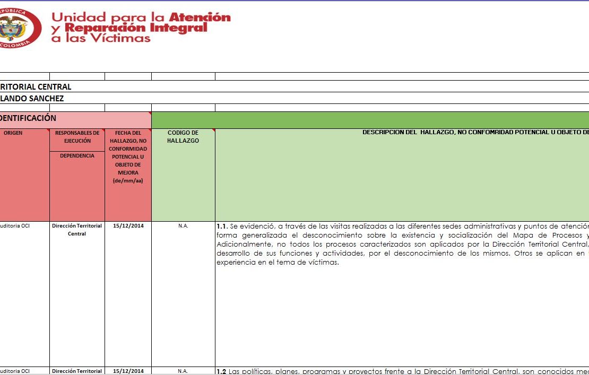This screenshot has width=589, height=375.
Task: Select the 'DENTIFICACIÓN' section header
Action: [x=75, y=120]
